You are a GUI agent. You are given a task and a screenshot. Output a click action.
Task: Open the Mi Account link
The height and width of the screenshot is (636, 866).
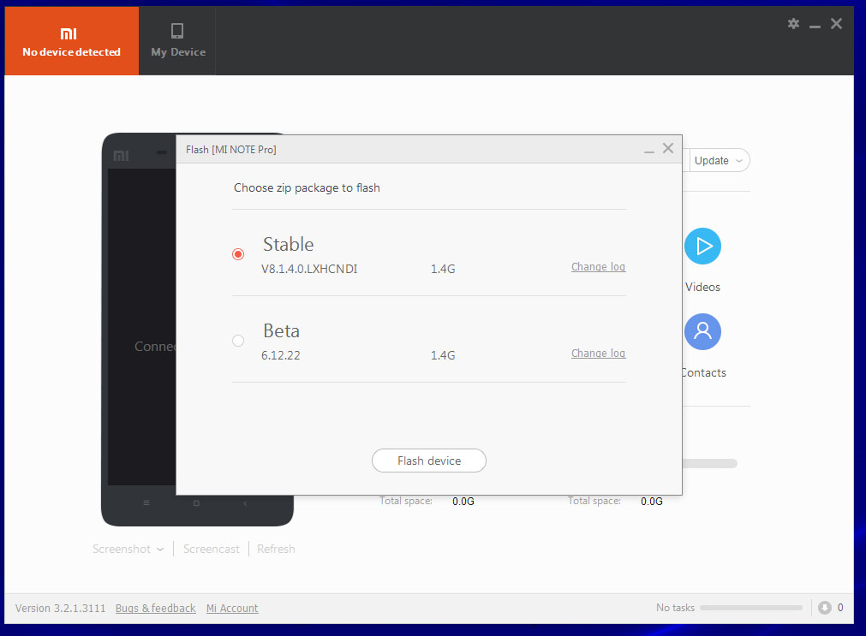(232, 608)
